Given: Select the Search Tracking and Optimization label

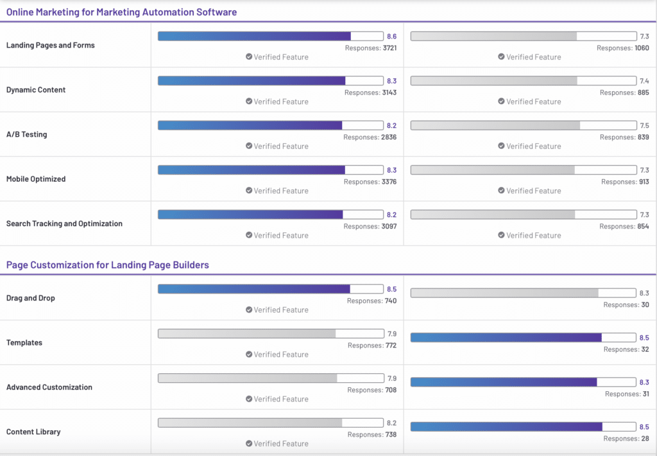Looking at the screenshot, I should point(65,224).
